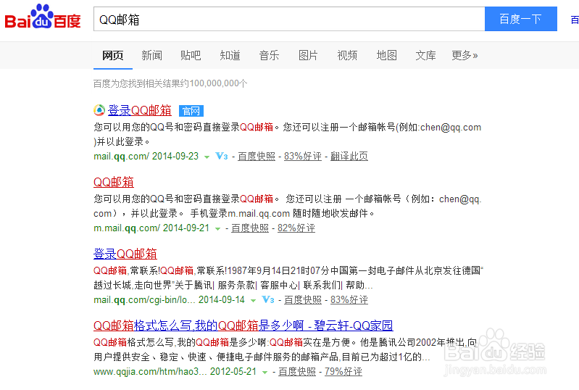Click 83%好评 on mail.qq.com/ 2014-09-23 result
Screen dimensions: 579x390
(x=303, y=157)
